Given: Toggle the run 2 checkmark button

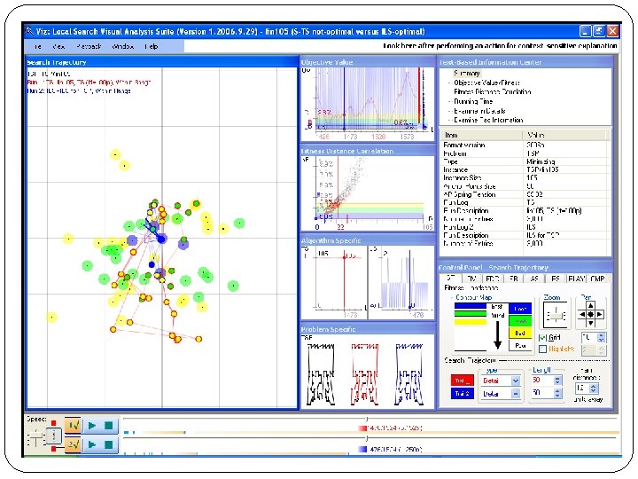Looking at the screenshot, I should [74, 444].
